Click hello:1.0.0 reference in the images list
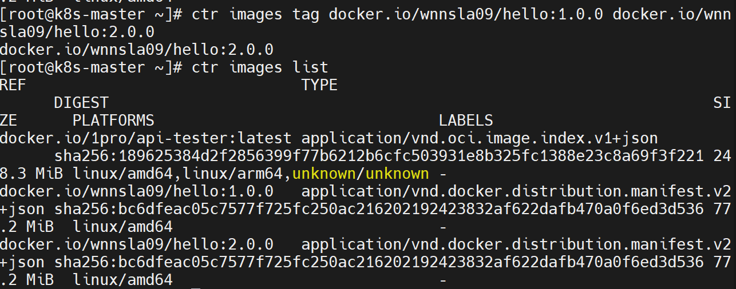Viewport: 736px width, 289px height. (x=137, y=191)
